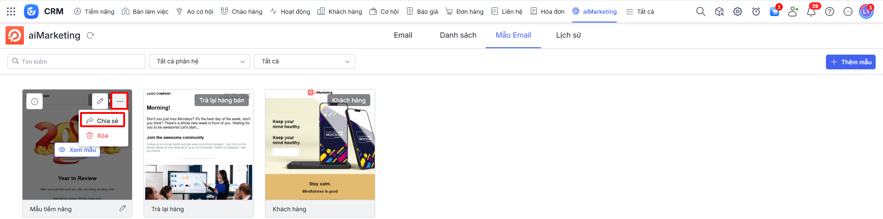
Task: Select aiMarketing in top navigation
Action: (x=594, y=11)
